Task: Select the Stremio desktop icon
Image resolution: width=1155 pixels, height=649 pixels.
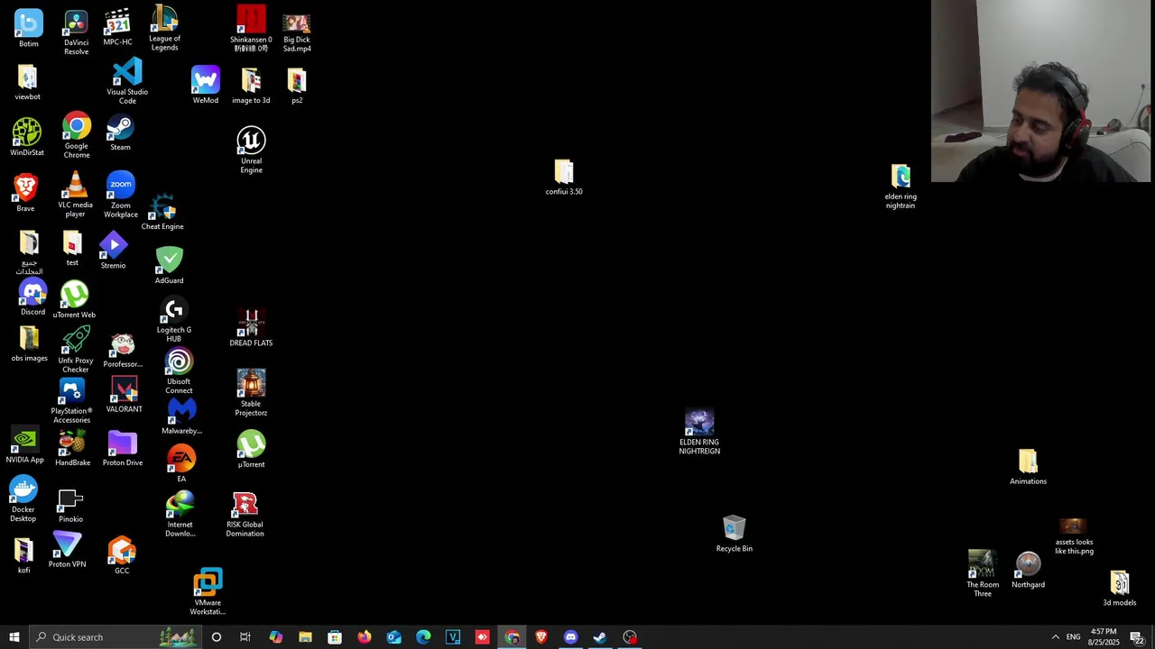Action: (113, 251)
